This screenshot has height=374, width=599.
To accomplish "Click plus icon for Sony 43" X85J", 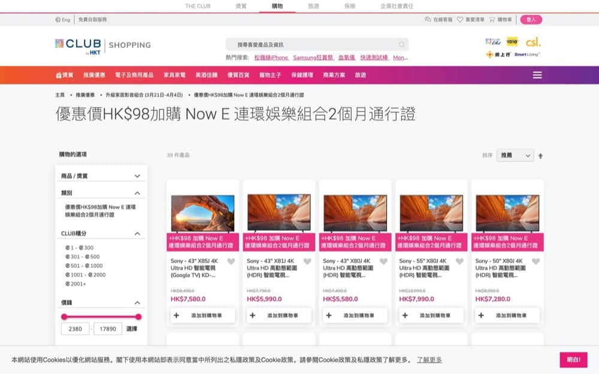I will (176, 315).
